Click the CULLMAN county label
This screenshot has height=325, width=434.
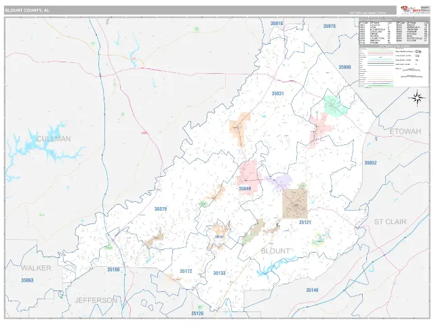coord(54,139)
